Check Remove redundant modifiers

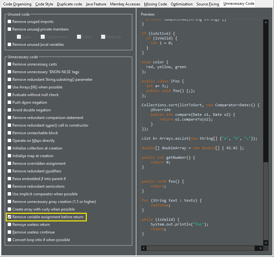point(10,171)
